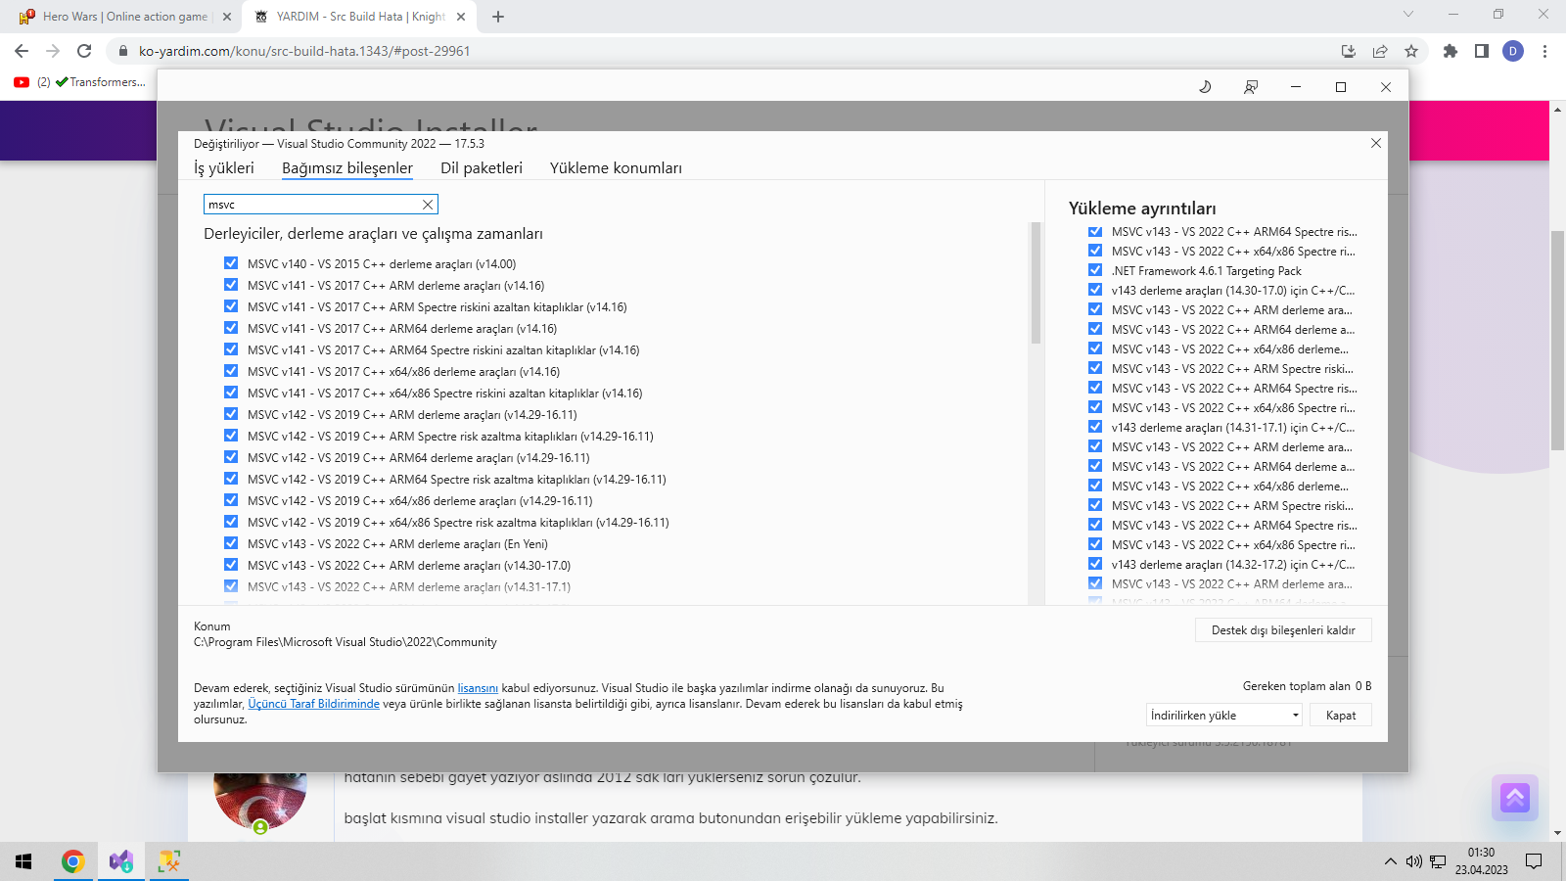
Task: Clear the msvc search text with X icon
Action: 428,205
